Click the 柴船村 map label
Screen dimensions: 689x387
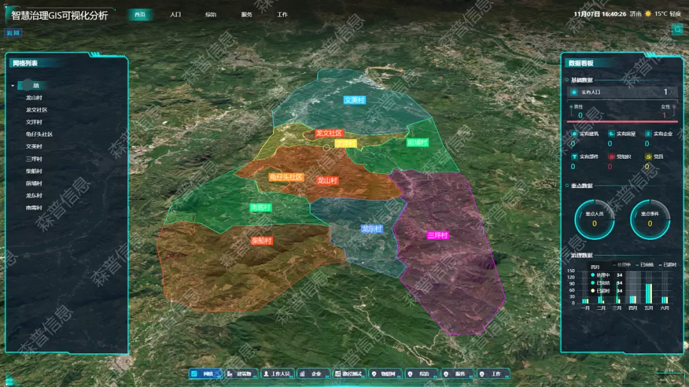tap(262, 241)
